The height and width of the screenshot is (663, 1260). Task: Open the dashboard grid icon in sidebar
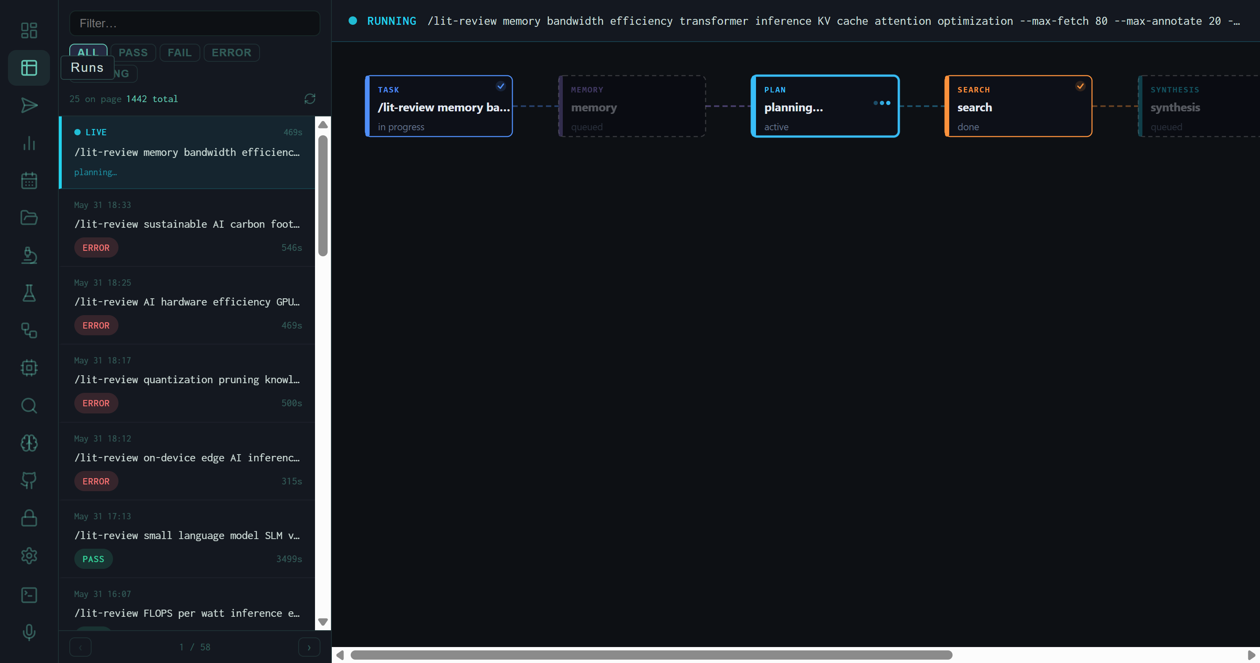point(29,30)
